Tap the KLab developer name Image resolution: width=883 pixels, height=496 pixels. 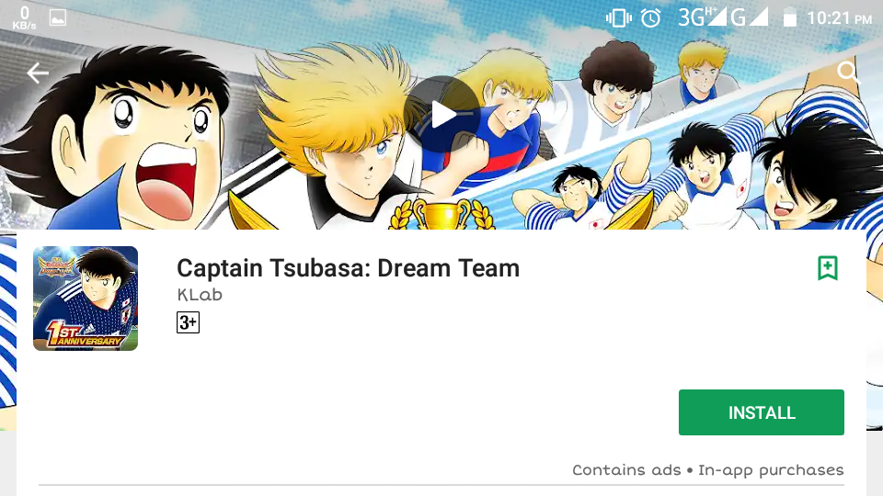(200, 295)
